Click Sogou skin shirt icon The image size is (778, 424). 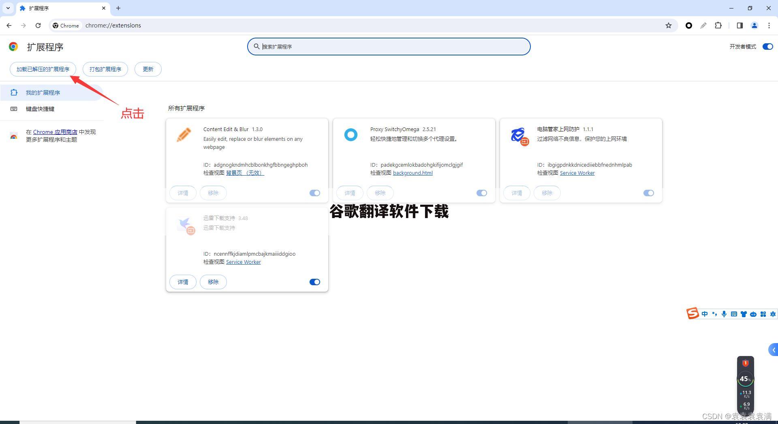coord(744,314)
